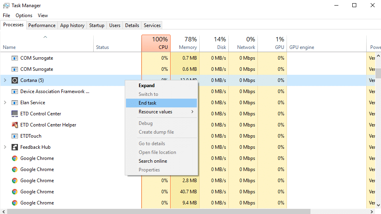Click the 2.8 MB memory cell
381x214 pixels.
point(185,181)
